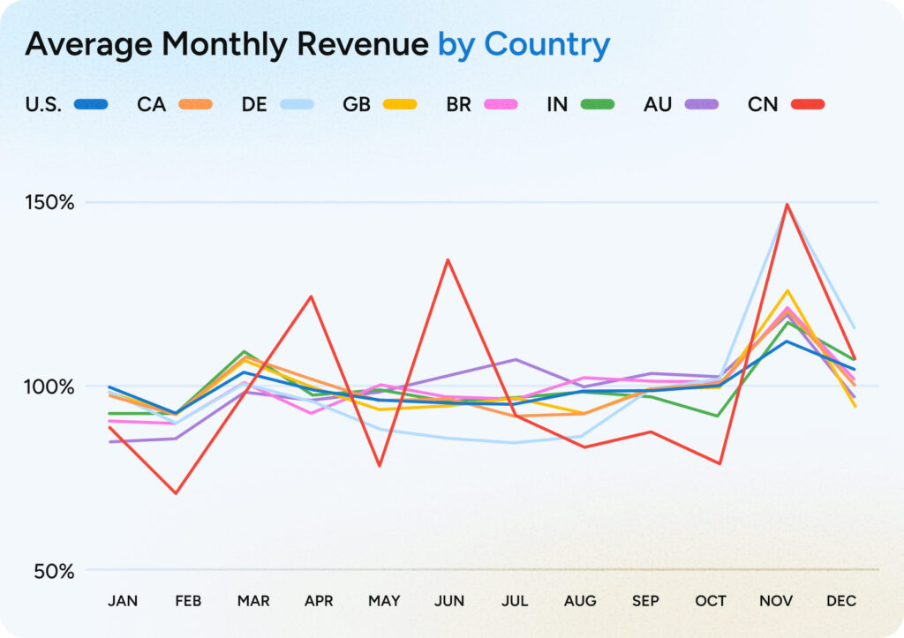Select the DEC month label

click(x=841, y=601)
